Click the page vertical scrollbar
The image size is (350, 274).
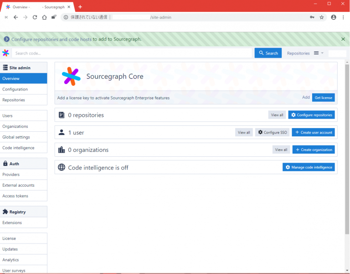click(347, 150)
